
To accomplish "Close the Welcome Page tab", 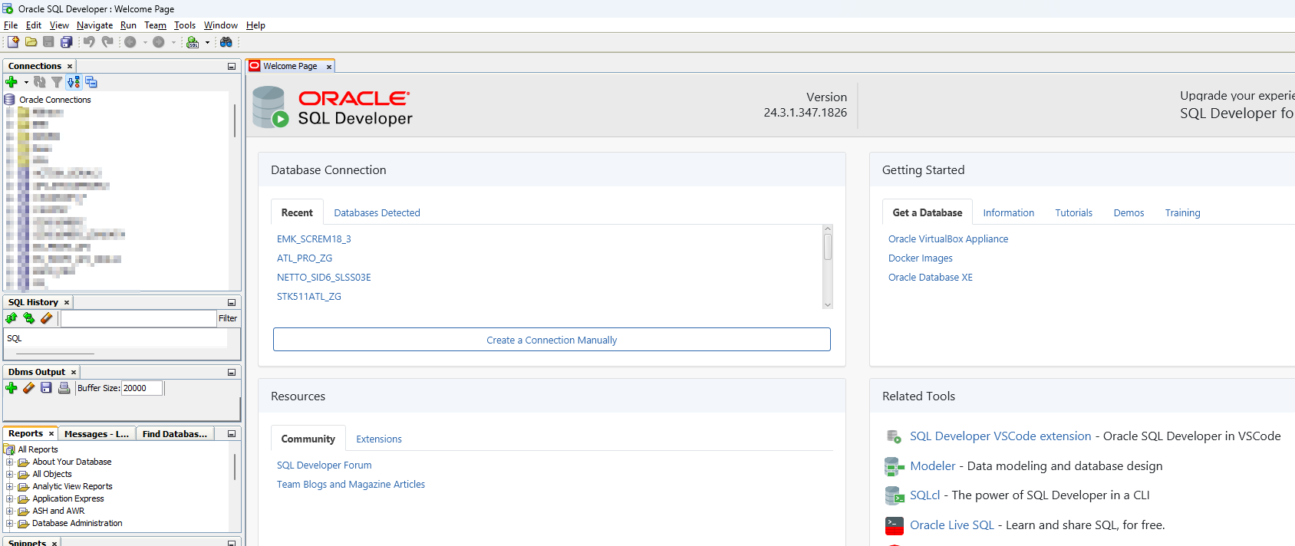I will (x=329, y=67).
